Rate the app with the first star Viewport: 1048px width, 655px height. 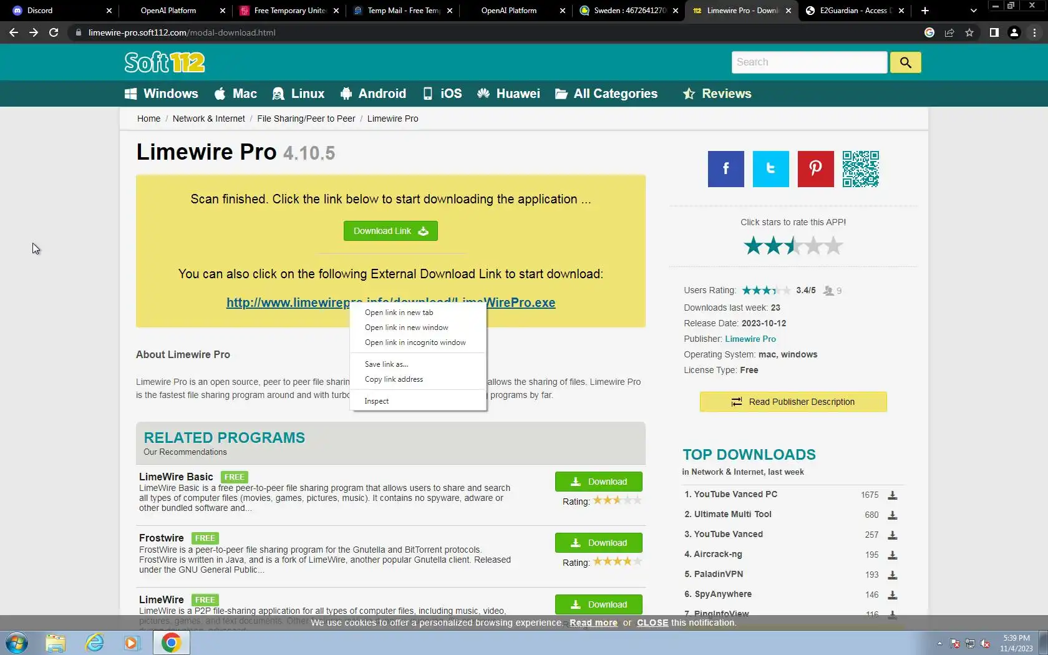[753, 246]
